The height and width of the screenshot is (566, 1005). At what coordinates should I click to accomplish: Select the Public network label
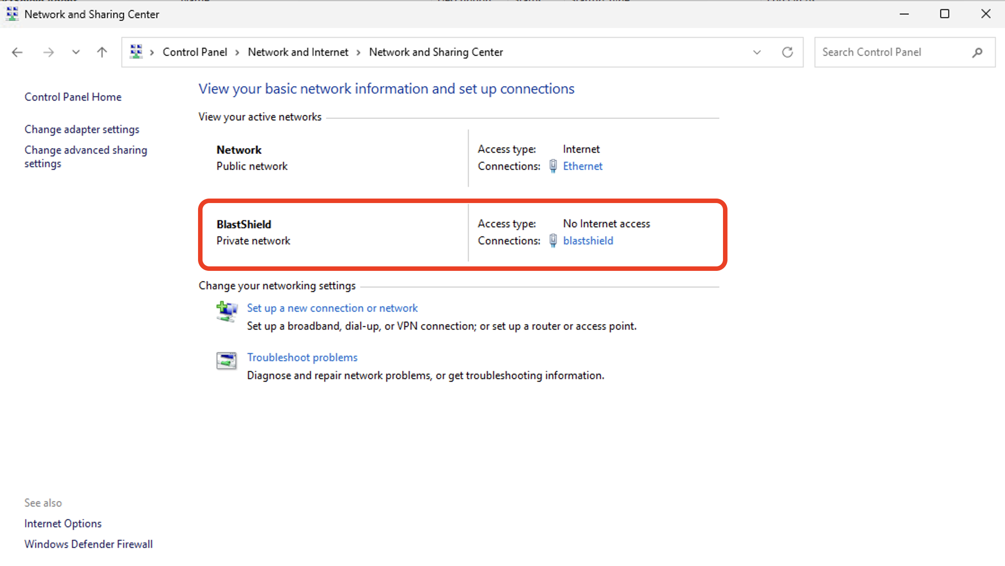pos(252,166)
